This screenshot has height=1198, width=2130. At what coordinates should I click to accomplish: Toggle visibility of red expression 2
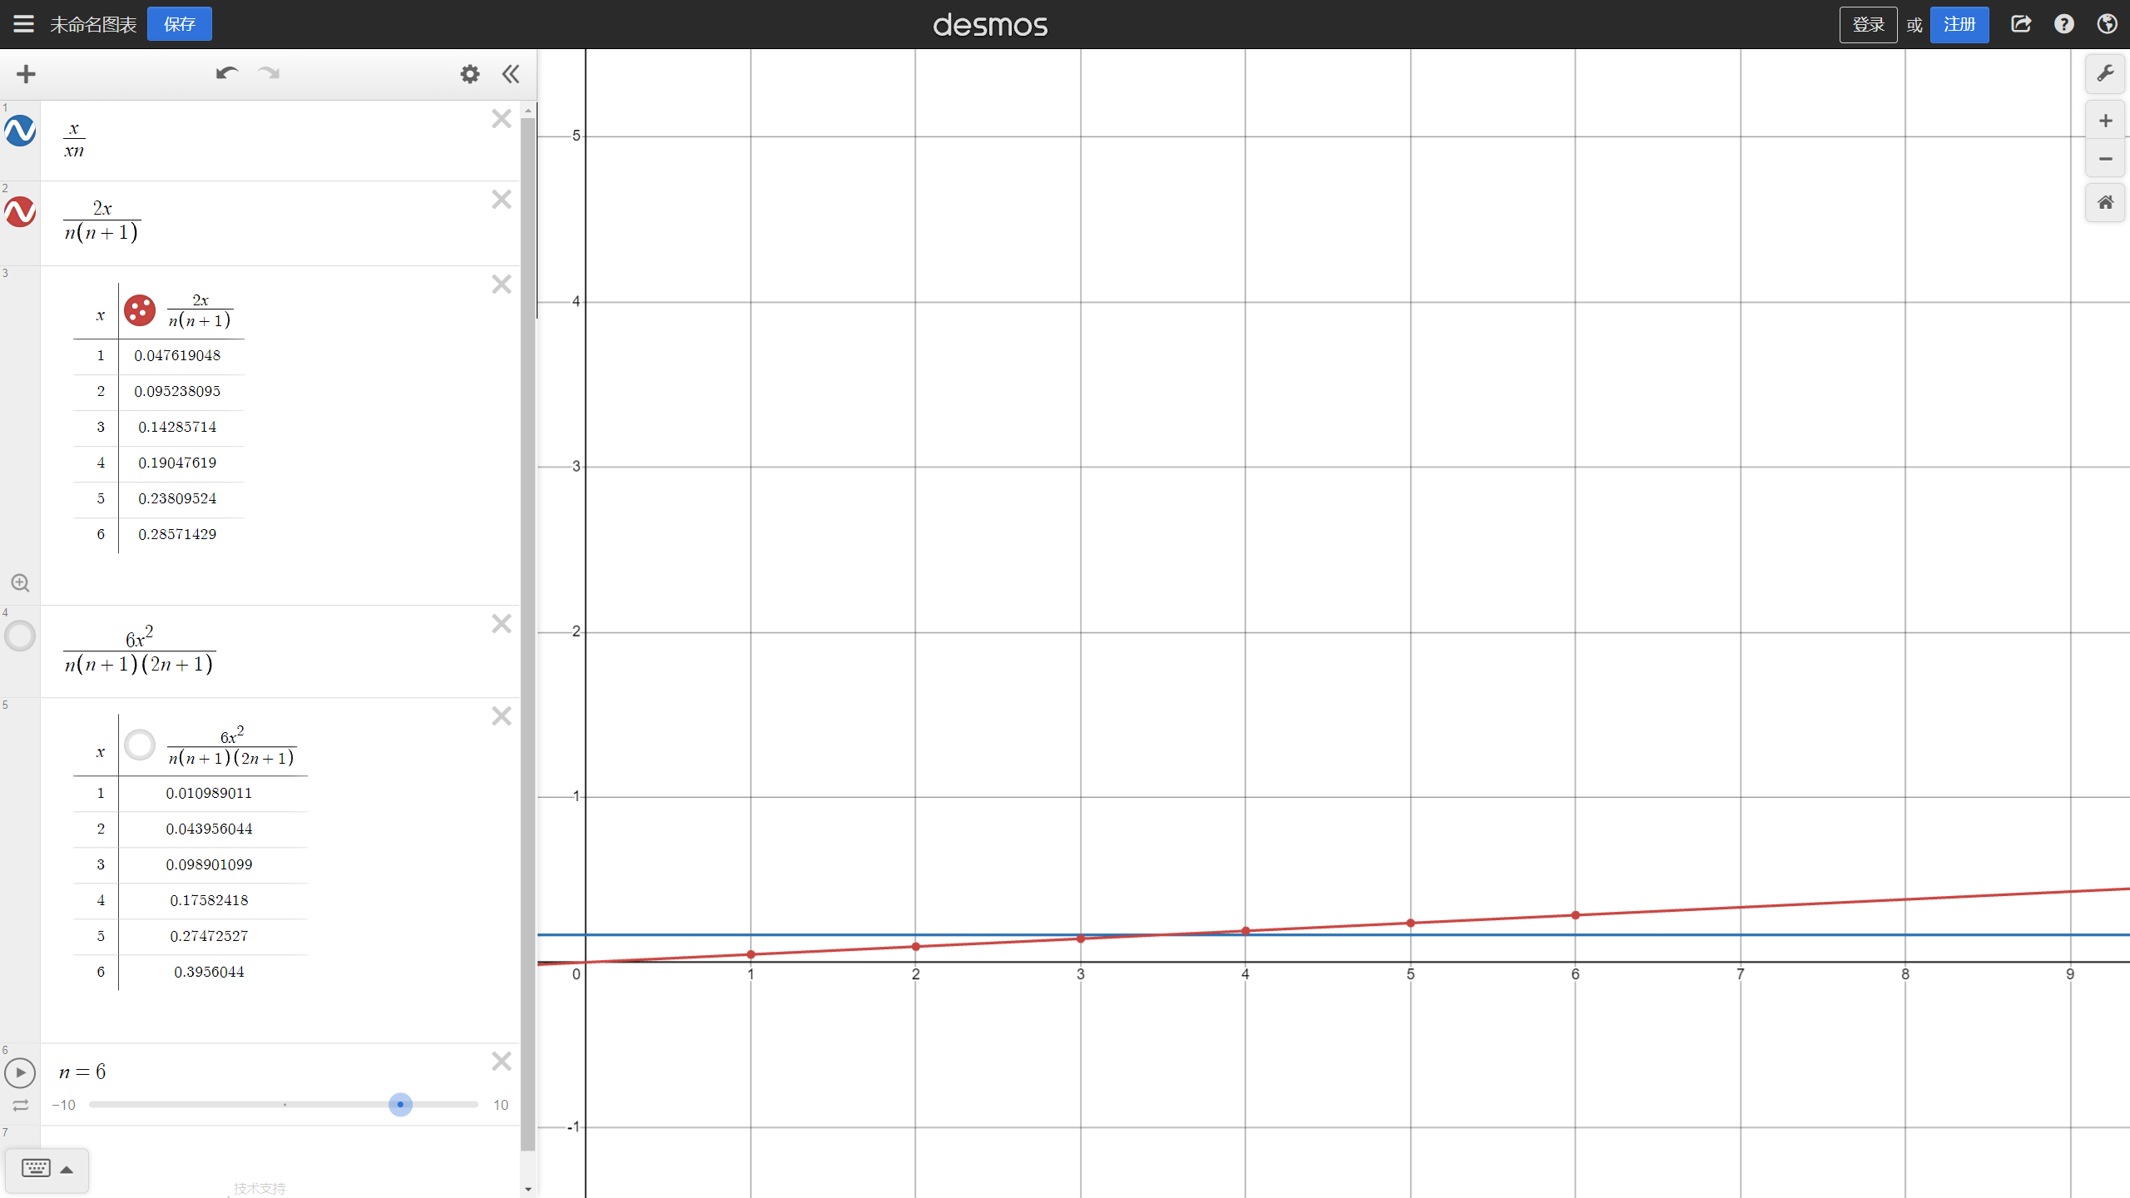click(x=20, y=211)
